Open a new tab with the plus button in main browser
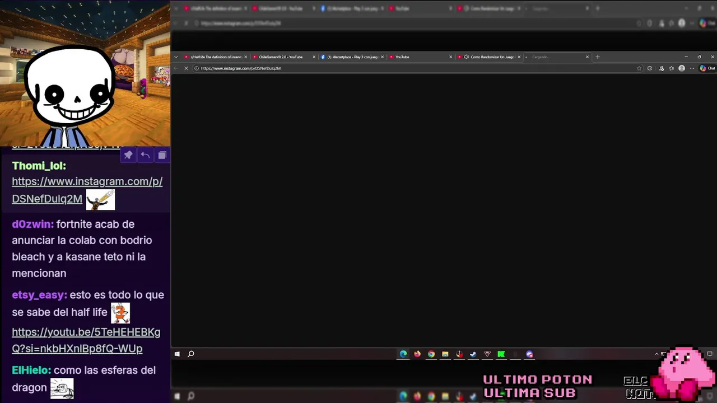 597,57
